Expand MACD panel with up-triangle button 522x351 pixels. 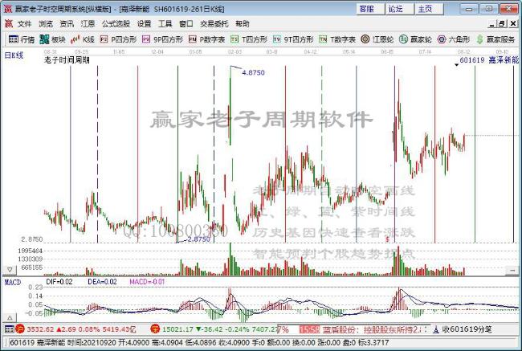[x=10, y=318]
